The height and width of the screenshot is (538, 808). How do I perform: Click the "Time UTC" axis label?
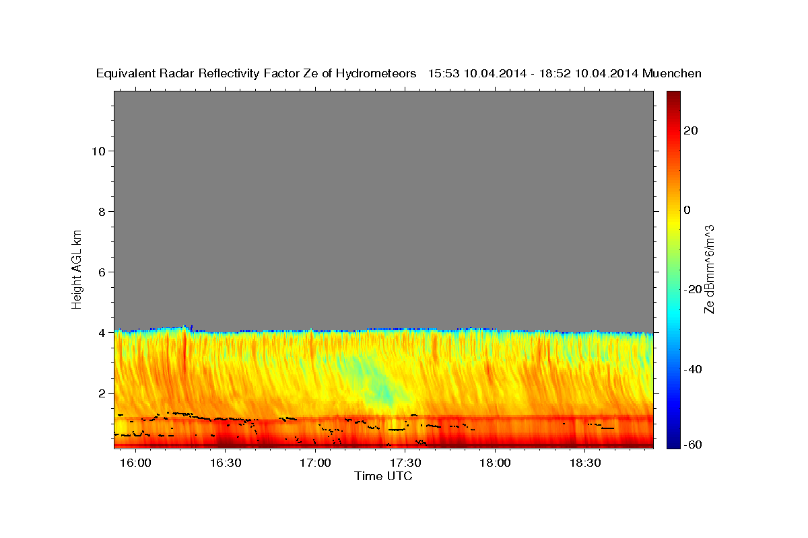[383, 476]
